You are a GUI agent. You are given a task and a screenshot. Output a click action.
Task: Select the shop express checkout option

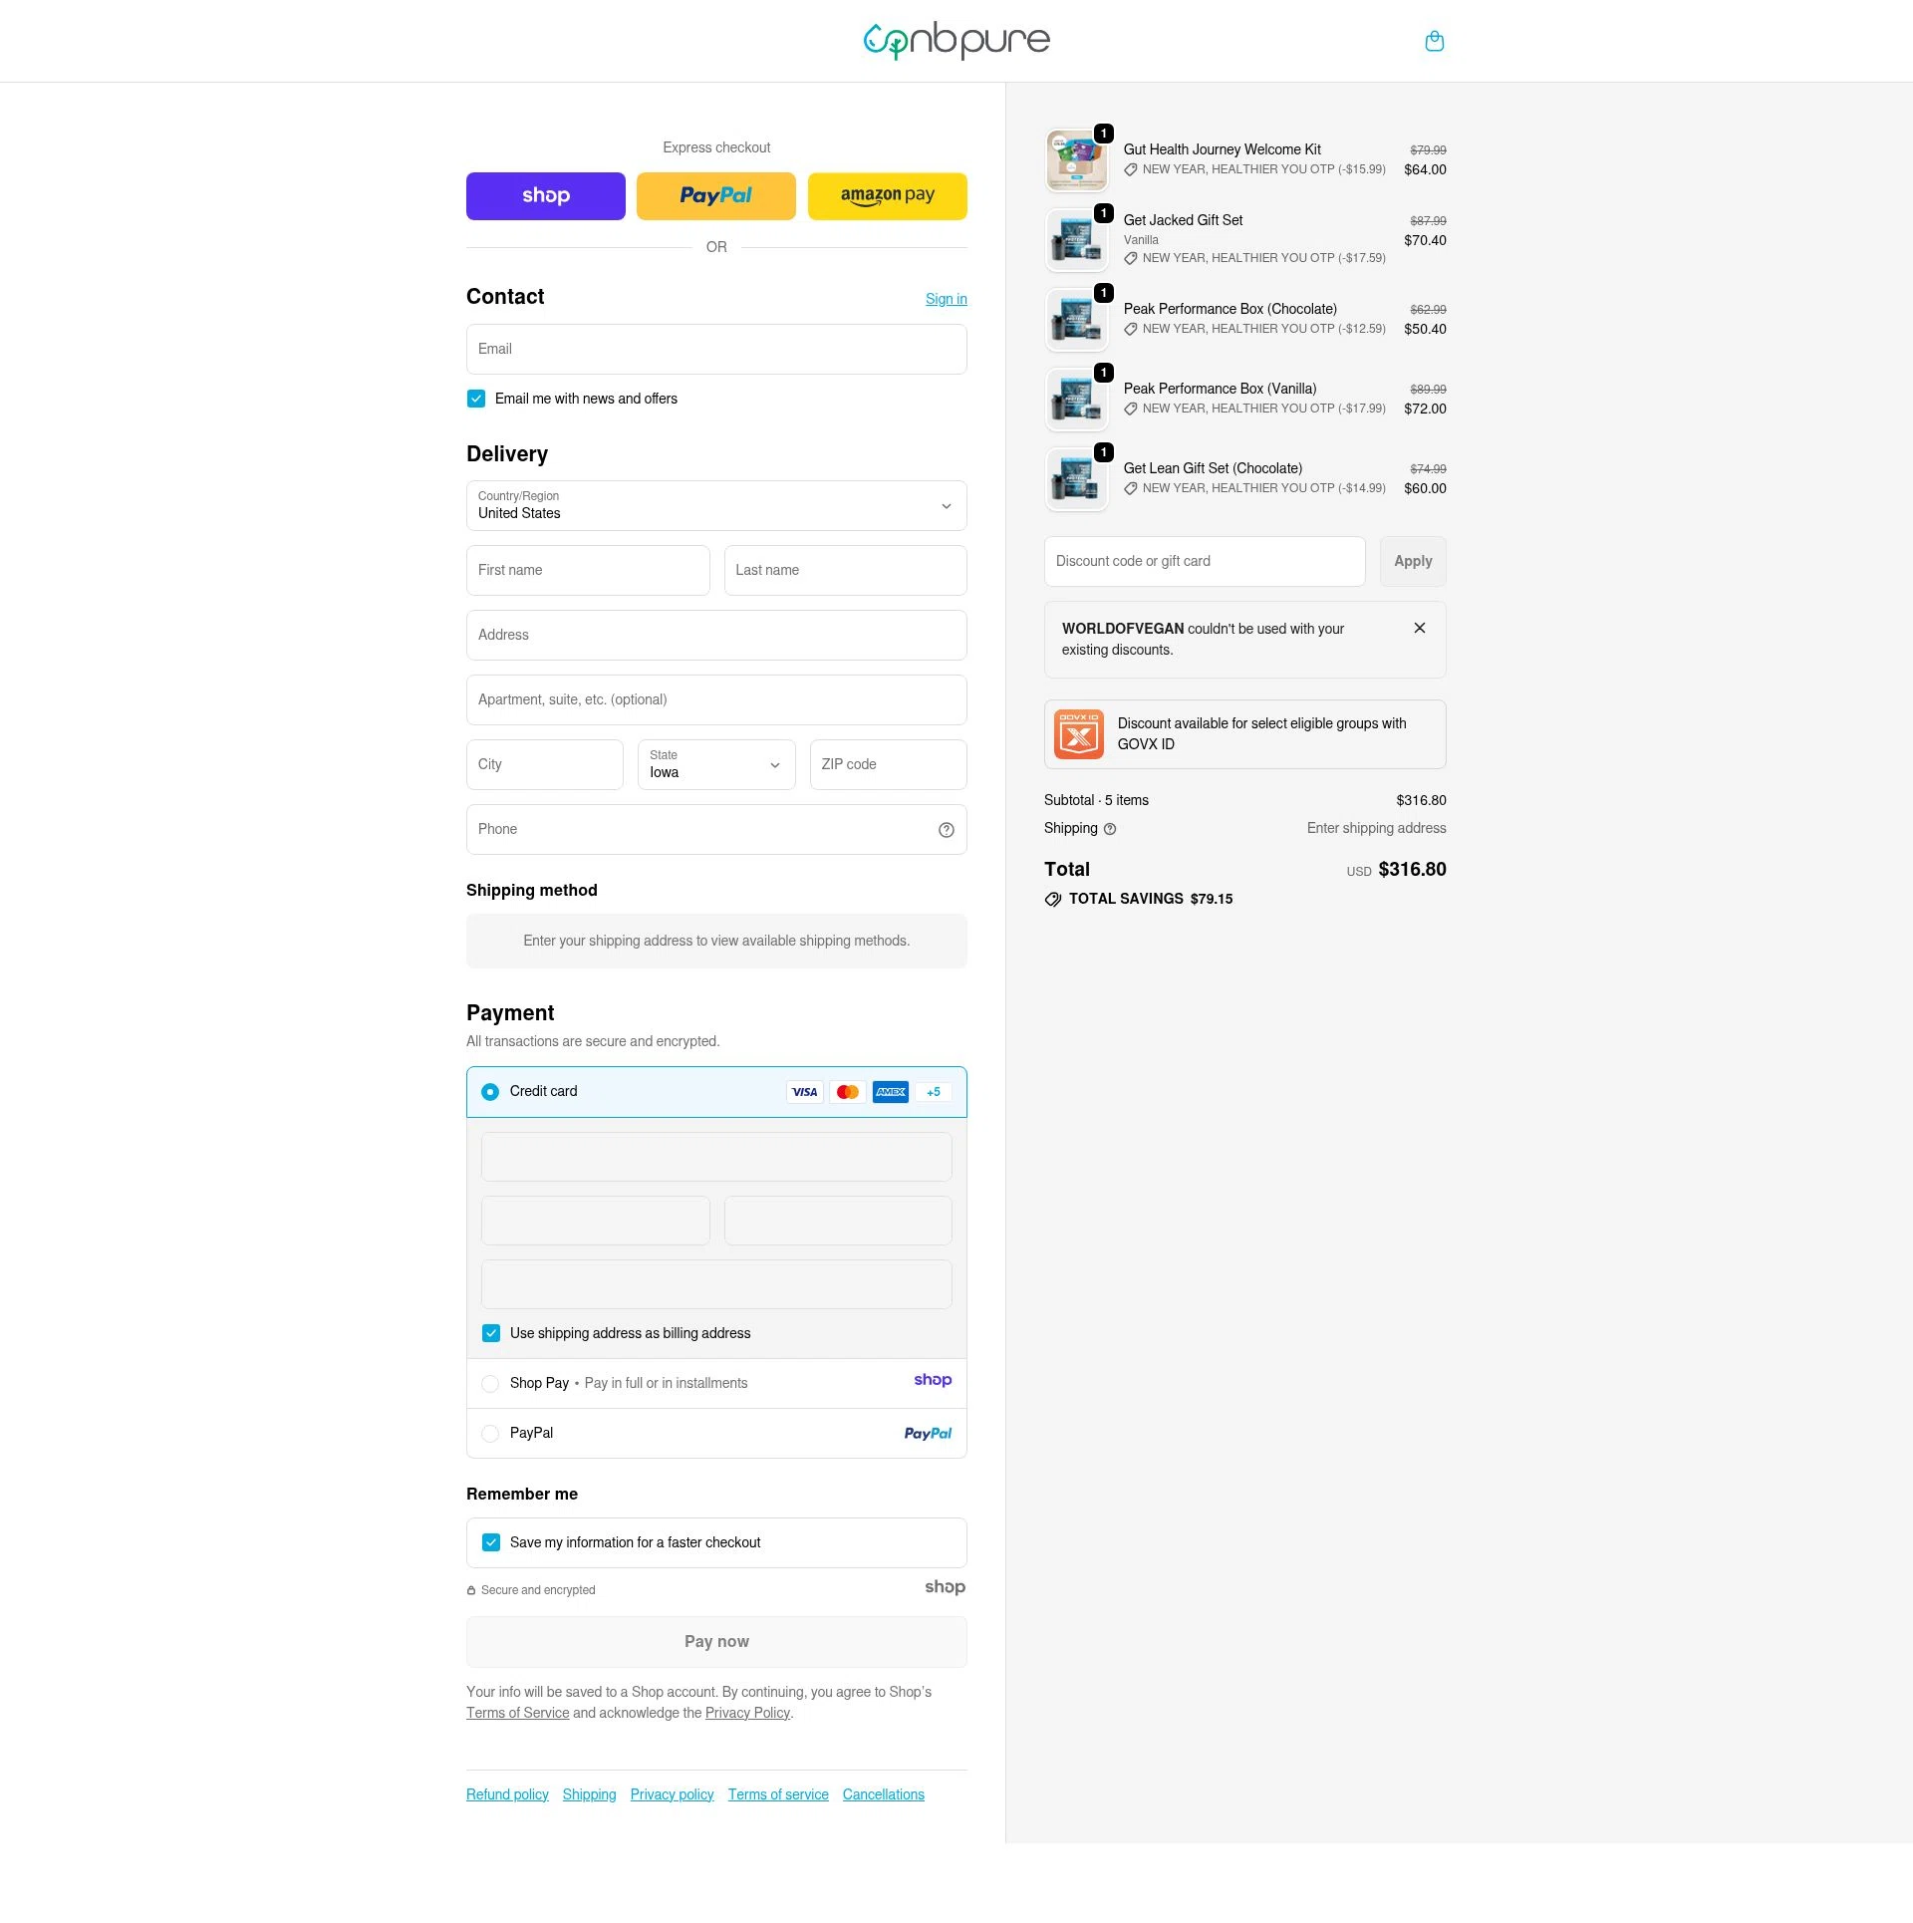545,195
